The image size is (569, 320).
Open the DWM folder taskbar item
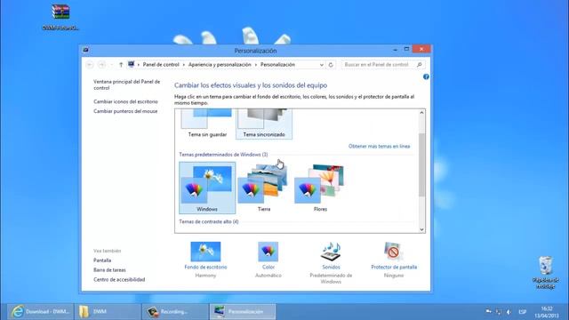click(108, 312)
